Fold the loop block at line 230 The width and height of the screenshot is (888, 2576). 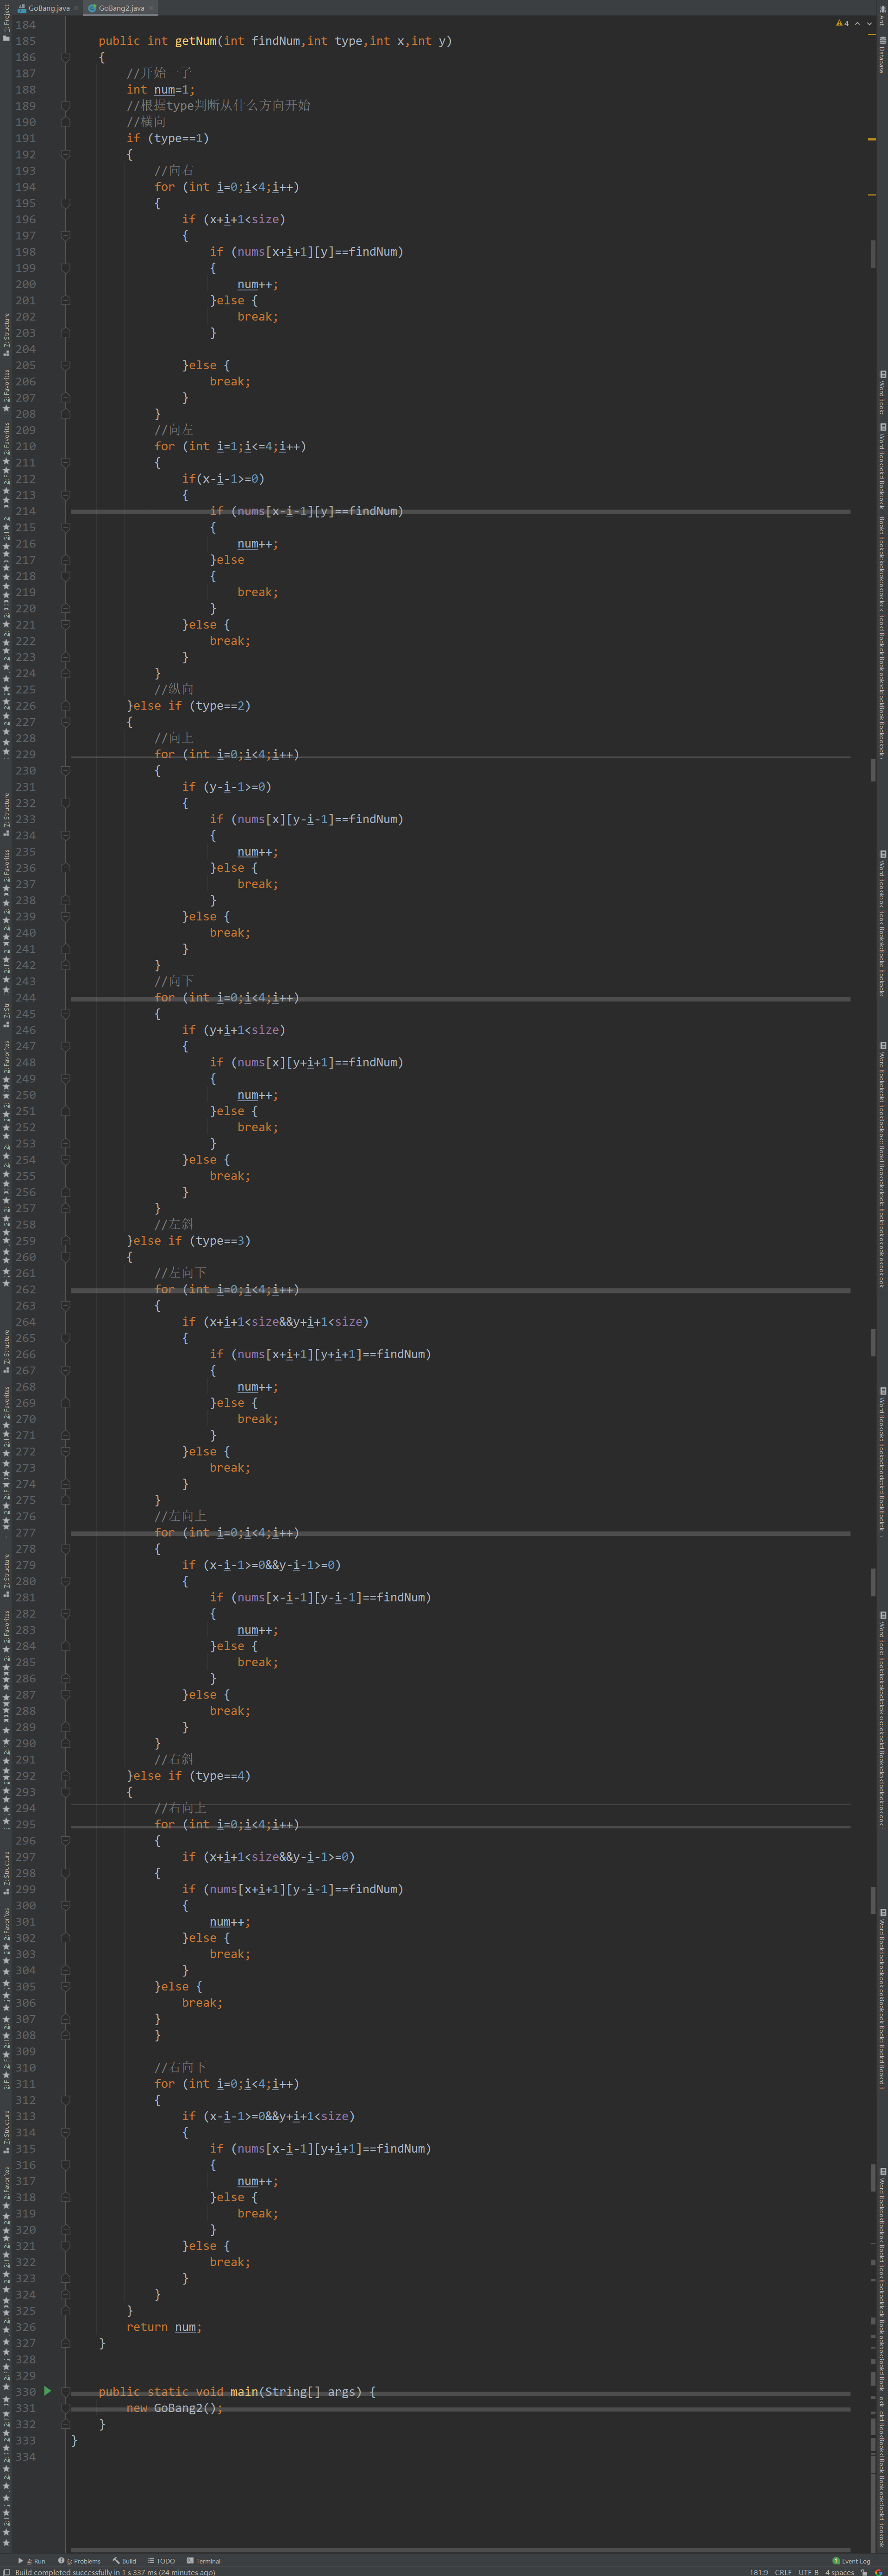(x=66, y=770)
